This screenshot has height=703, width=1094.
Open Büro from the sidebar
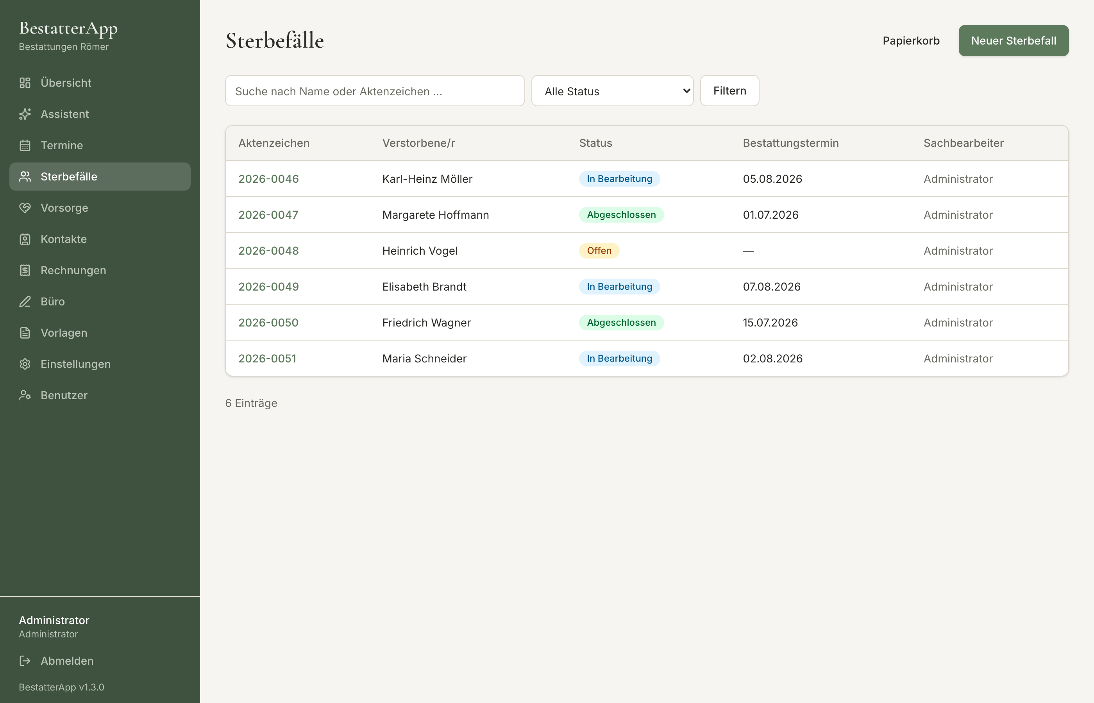(x=100, y=302)
